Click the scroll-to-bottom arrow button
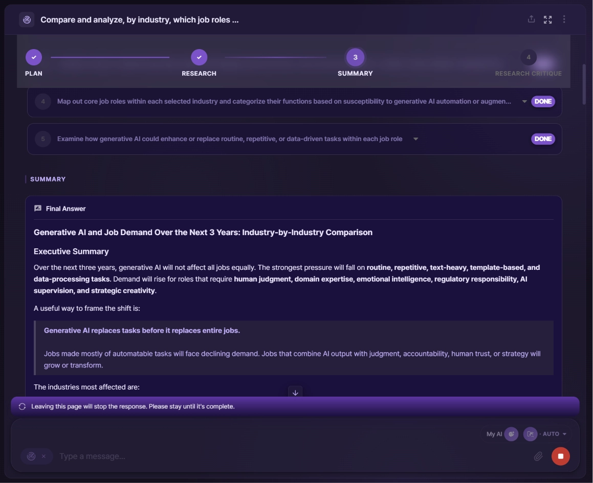 (x=295, y=393)
